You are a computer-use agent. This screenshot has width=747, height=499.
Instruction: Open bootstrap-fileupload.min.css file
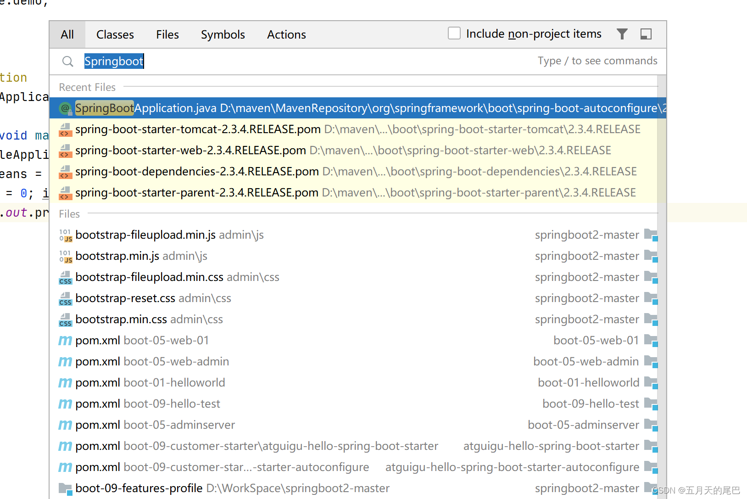pyautogui.click(x=353, y=277)
